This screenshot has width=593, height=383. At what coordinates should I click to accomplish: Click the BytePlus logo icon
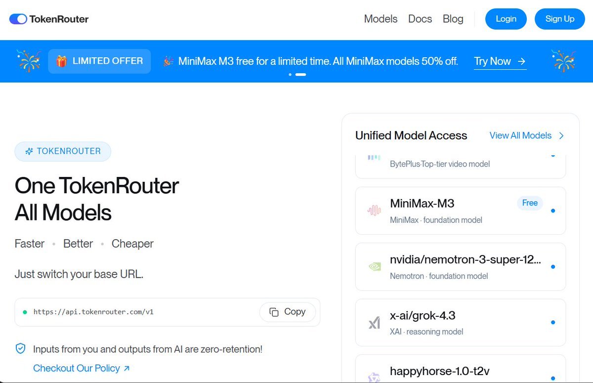(374, 158)
